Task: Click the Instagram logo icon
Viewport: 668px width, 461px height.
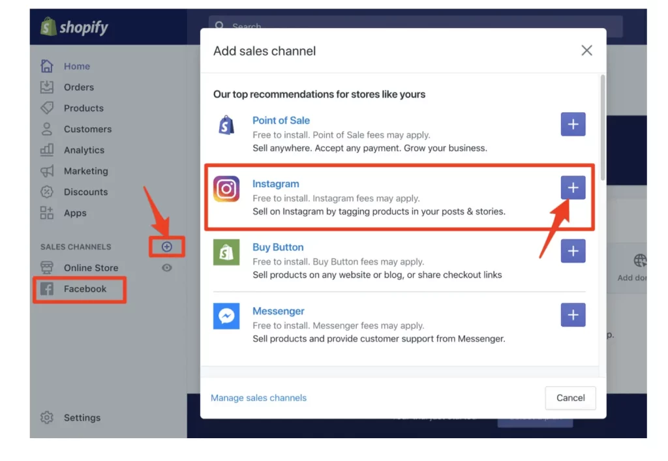Action: 226,188
